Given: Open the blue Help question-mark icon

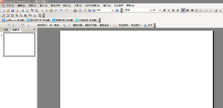Looking at the screenshot, I should pos(117,10).
